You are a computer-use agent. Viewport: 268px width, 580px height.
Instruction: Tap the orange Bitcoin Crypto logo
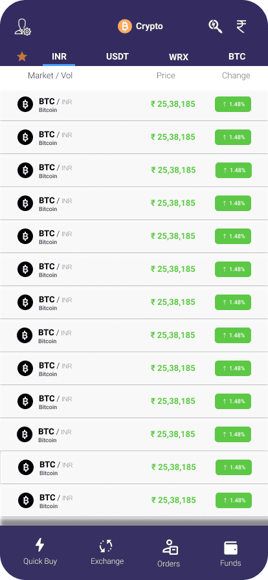click(x=125, y=27)
